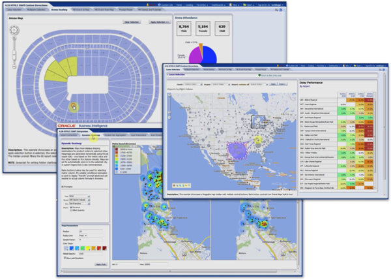The width and height of the screenshot is (391, 280).
Task: Open the Year prompt dropdown
Action: tap(89, 196)
